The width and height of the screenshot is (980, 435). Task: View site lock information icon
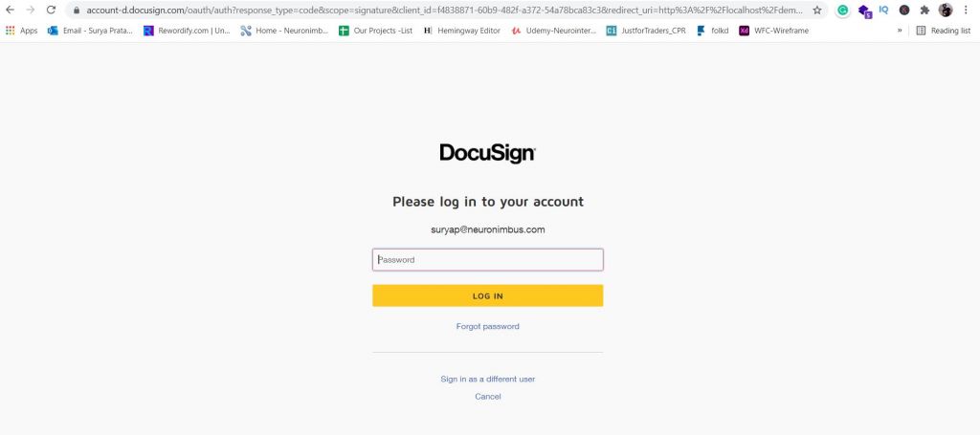pos(77,10)
